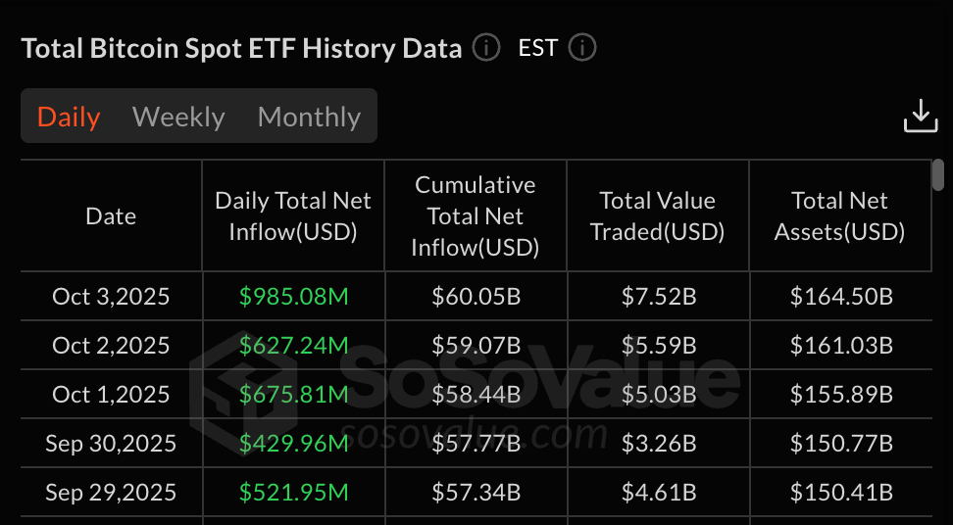Click the Cumulative Total Net Inflow header
The width and height of the screenshot is (953, 525).
point(476,216)
